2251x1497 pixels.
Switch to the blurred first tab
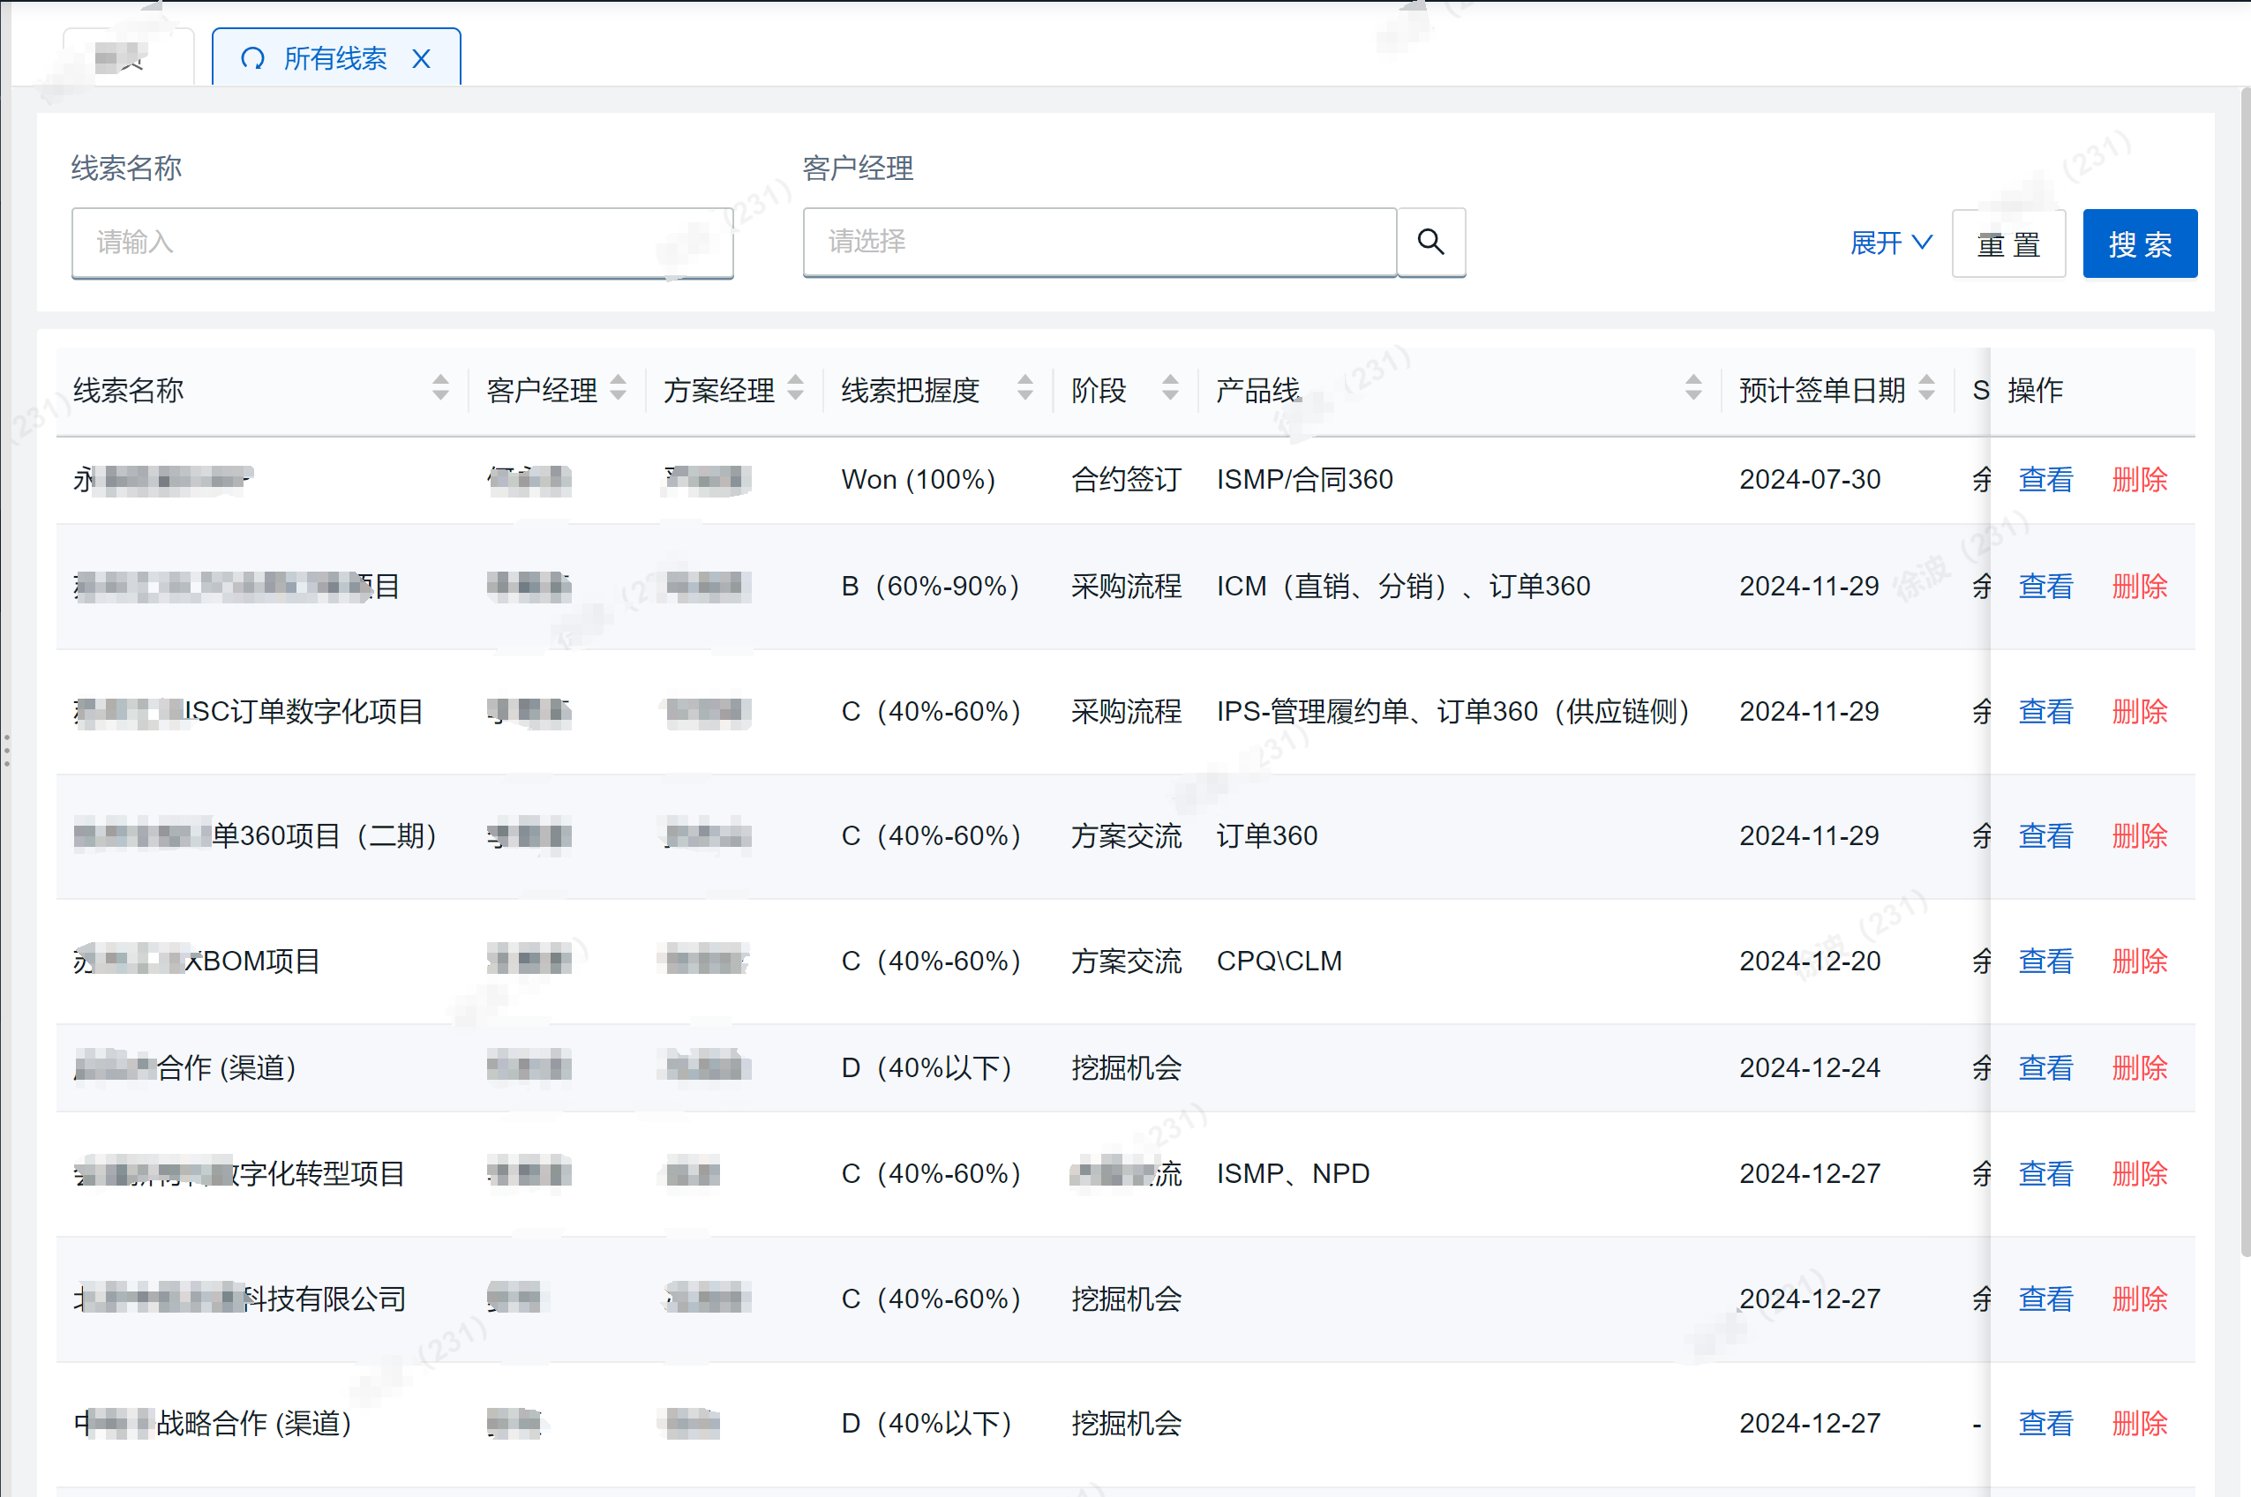point(129,58)
